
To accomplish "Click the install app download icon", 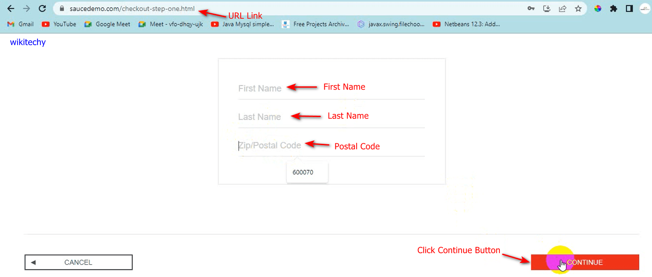I will (x=547, y=9).
